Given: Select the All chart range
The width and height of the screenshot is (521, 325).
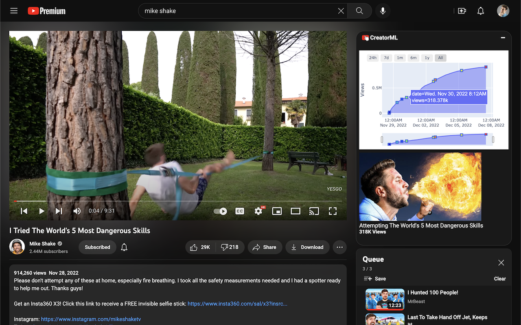Looking at the screenshot, I should (x=440, y=58).
